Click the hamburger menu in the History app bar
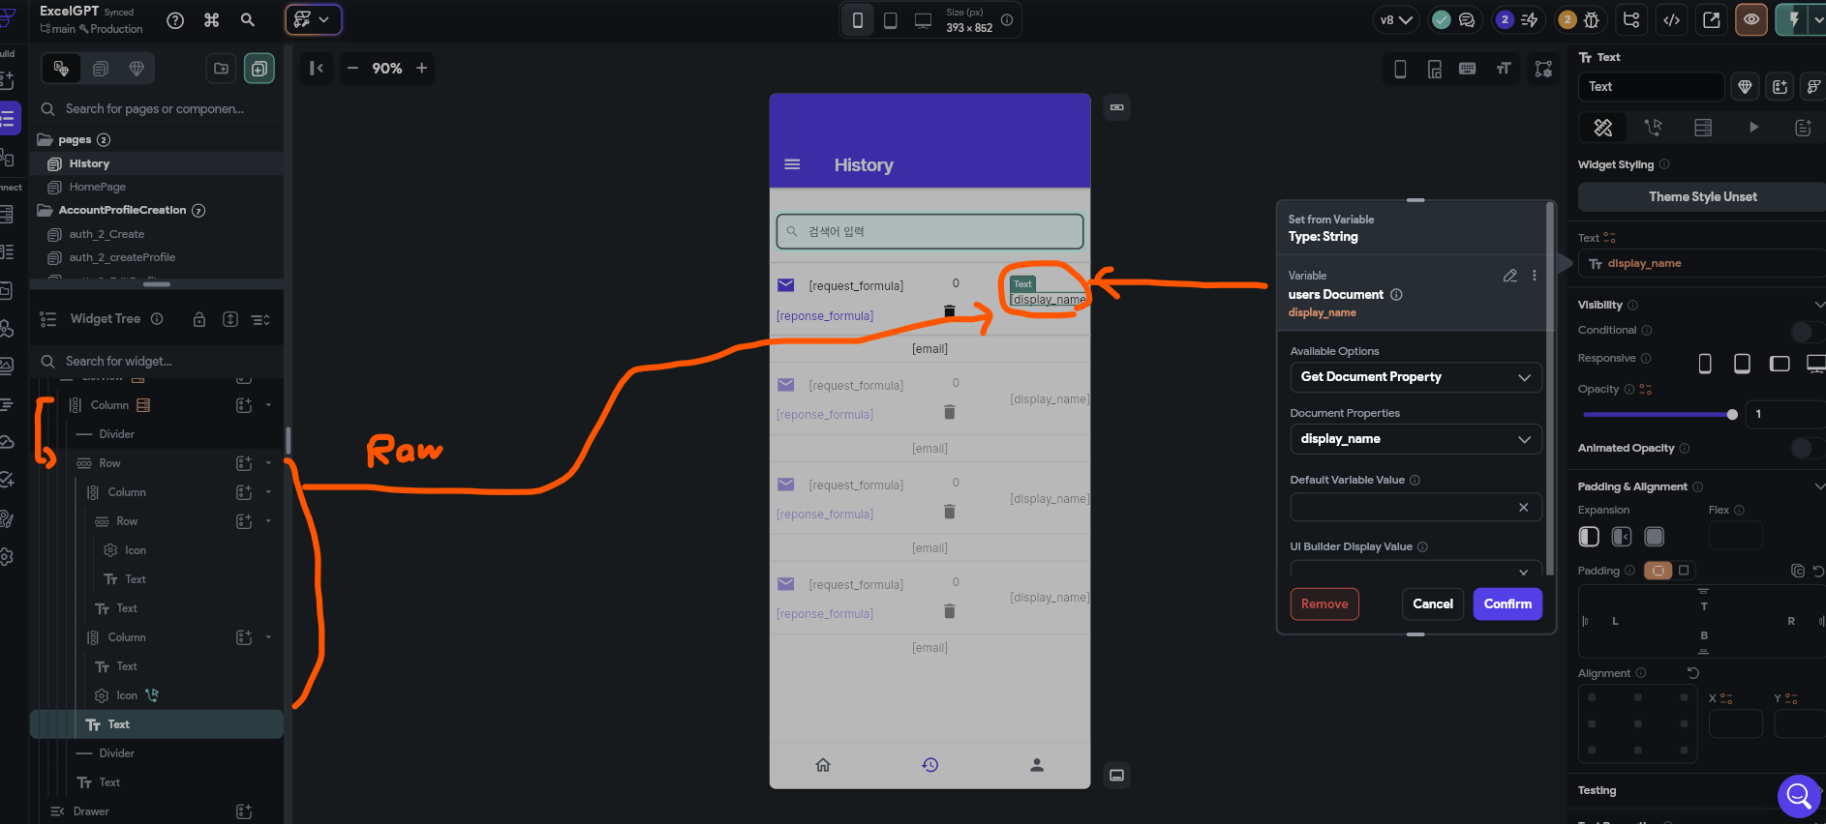This screenshot has width=1826, height=824. [792, 164]
